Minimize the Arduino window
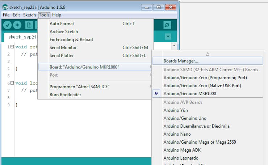 (x=146, y=7)
